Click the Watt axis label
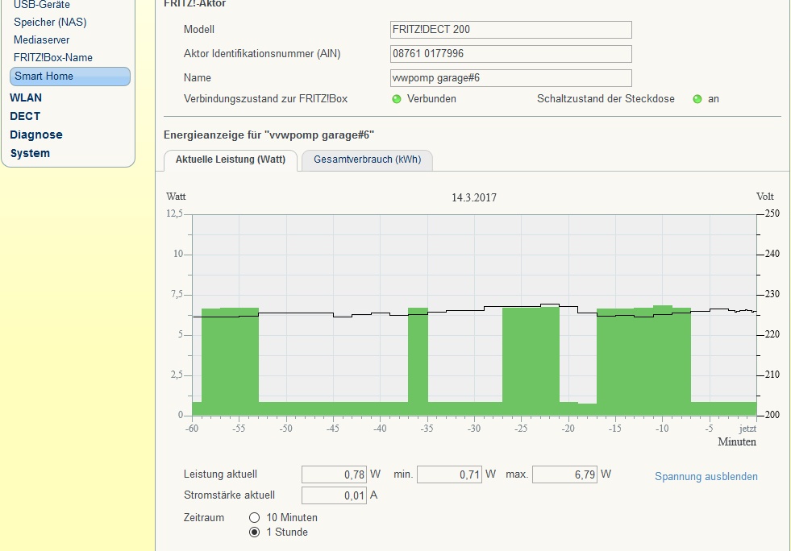This screenshot has width=791, height=551. (x=176, y=197)
